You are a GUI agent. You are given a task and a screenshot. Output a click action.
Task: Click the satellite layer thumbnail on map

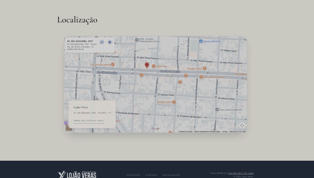(69, 128)
